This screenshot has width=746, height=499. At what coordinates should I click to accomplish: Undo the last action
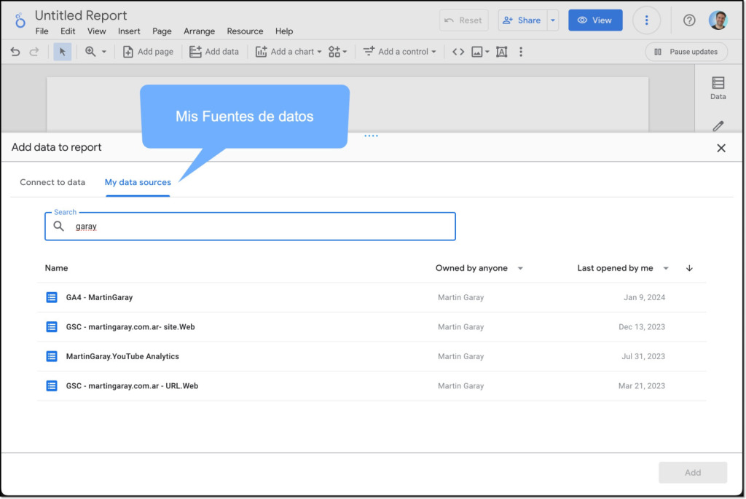pos(15,52)
